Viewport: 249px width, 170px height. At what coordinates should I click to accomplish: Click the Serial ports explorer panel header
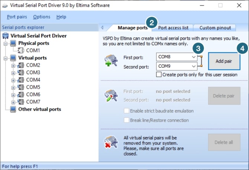pyautogui.click(x=49, y=27)
